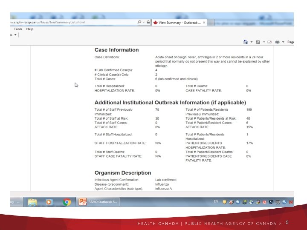This screenshot has width=307, height=230.
Task: Click the staff hospitalization rate N/A value
Action: tap(158, 143)
